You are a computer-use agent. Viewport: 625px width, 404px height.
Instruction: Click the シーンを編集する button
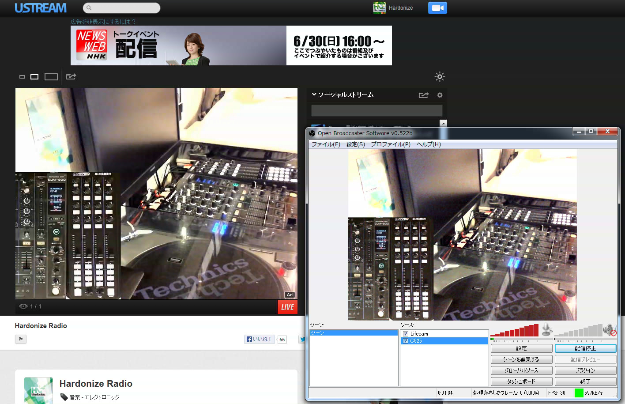[522, 359]
